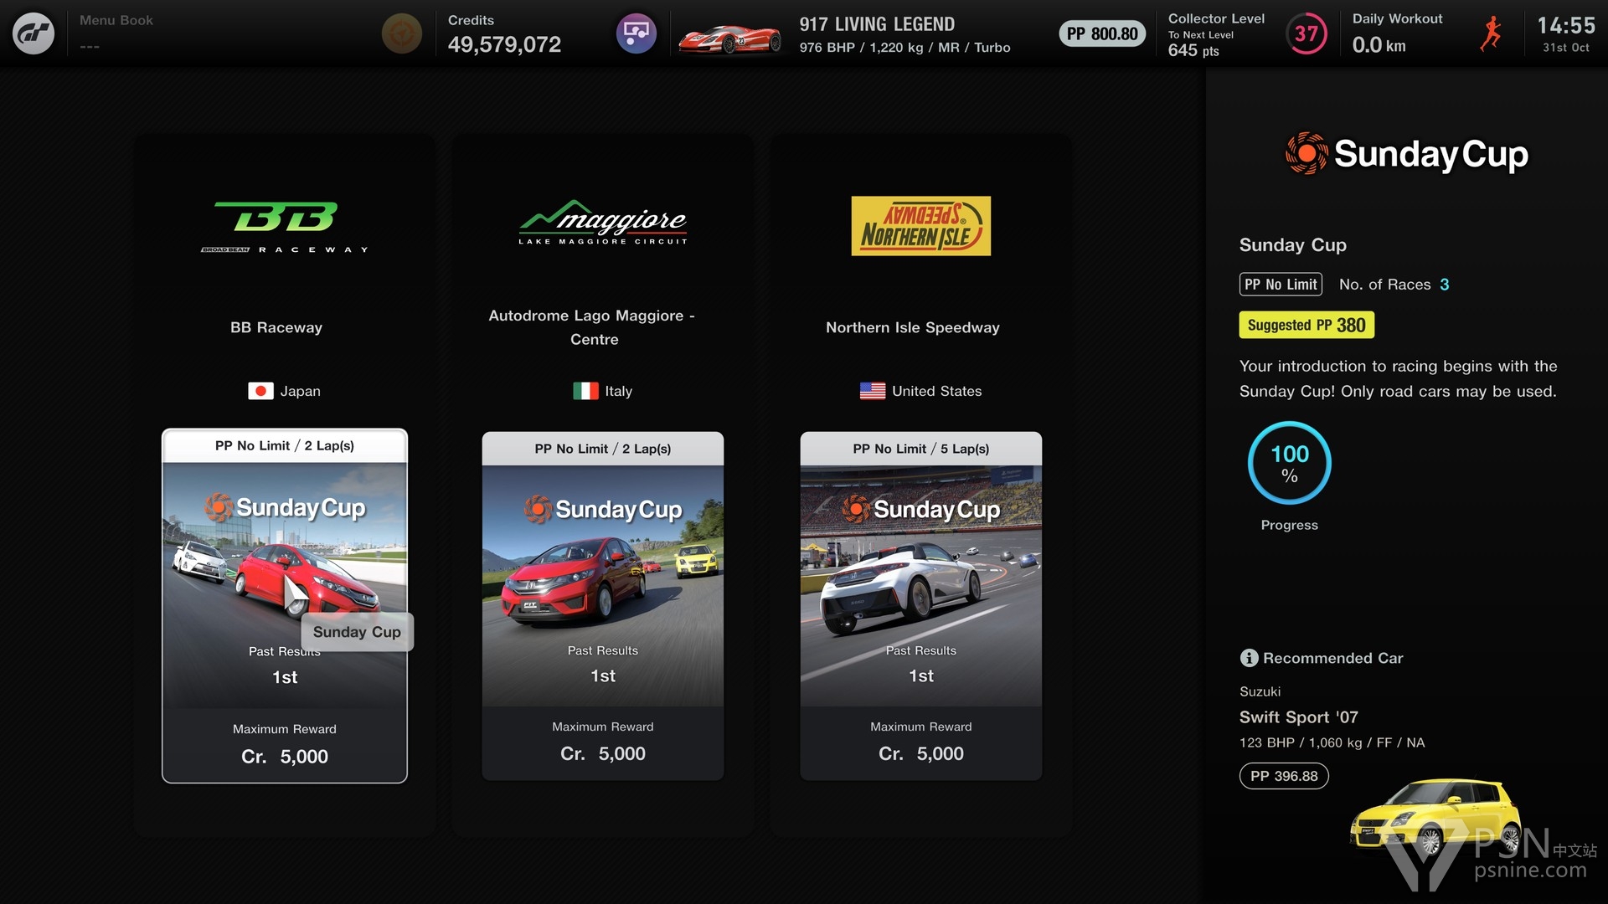Open the Collector Level 37 ring
This screenshot has height=904, width=1608.
[x=1306, y=33]
